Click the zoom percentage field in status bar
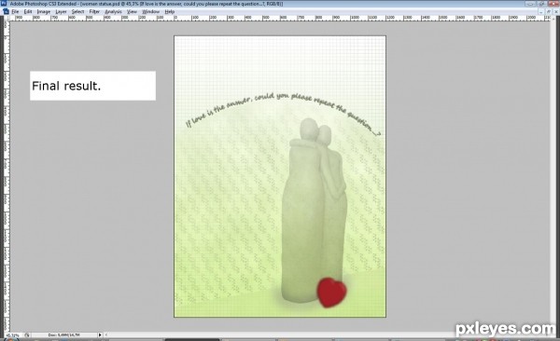Image resolution: width=560 pixels, height=341 pixels. point(12,335)
